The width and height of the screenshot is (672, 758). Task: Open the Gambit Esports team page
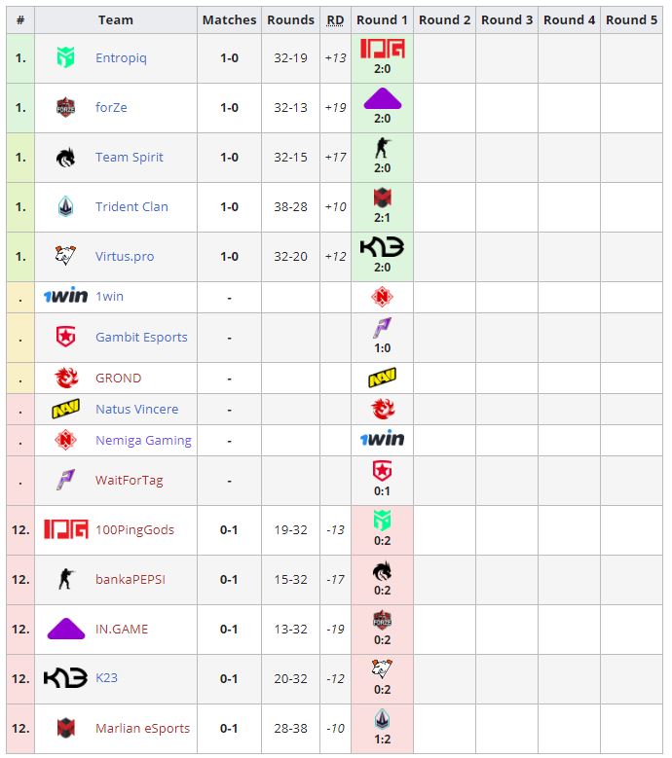(x=141, y=338)
